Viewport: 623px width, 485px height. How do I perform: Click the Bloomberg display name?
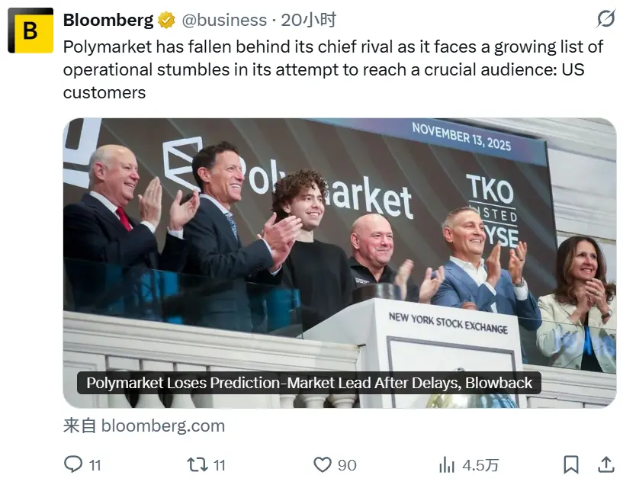point(108,21)
